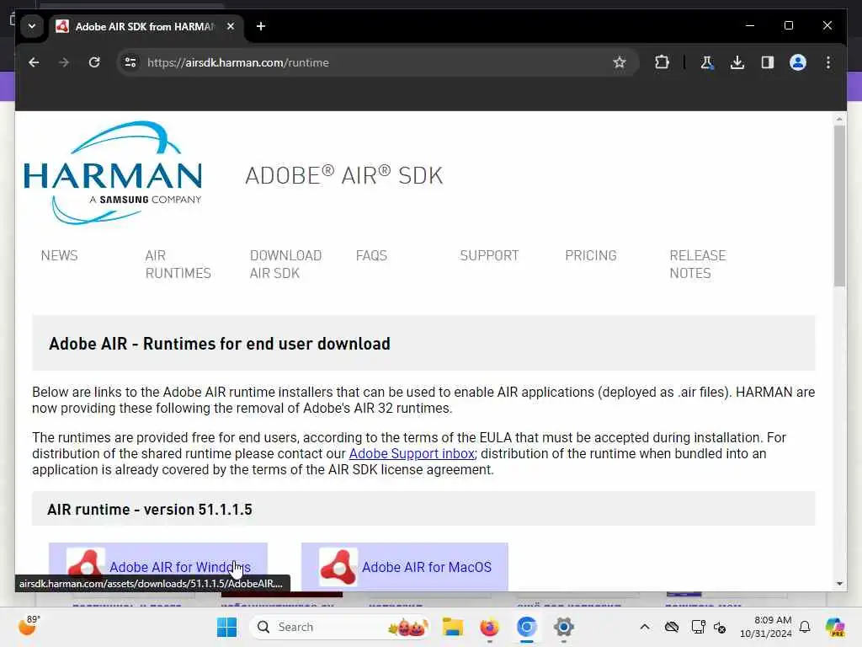Open Chrome three-dot menu
The width and height of the screenshot is (862, 647).
(828, 62)
